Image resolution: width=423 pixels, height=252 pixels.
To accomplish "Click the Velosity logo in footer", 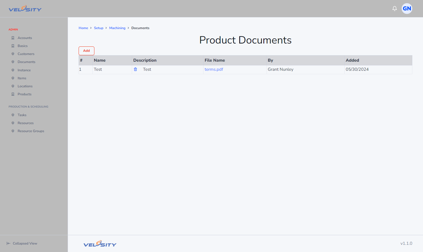I will click(x=100, y=244).
